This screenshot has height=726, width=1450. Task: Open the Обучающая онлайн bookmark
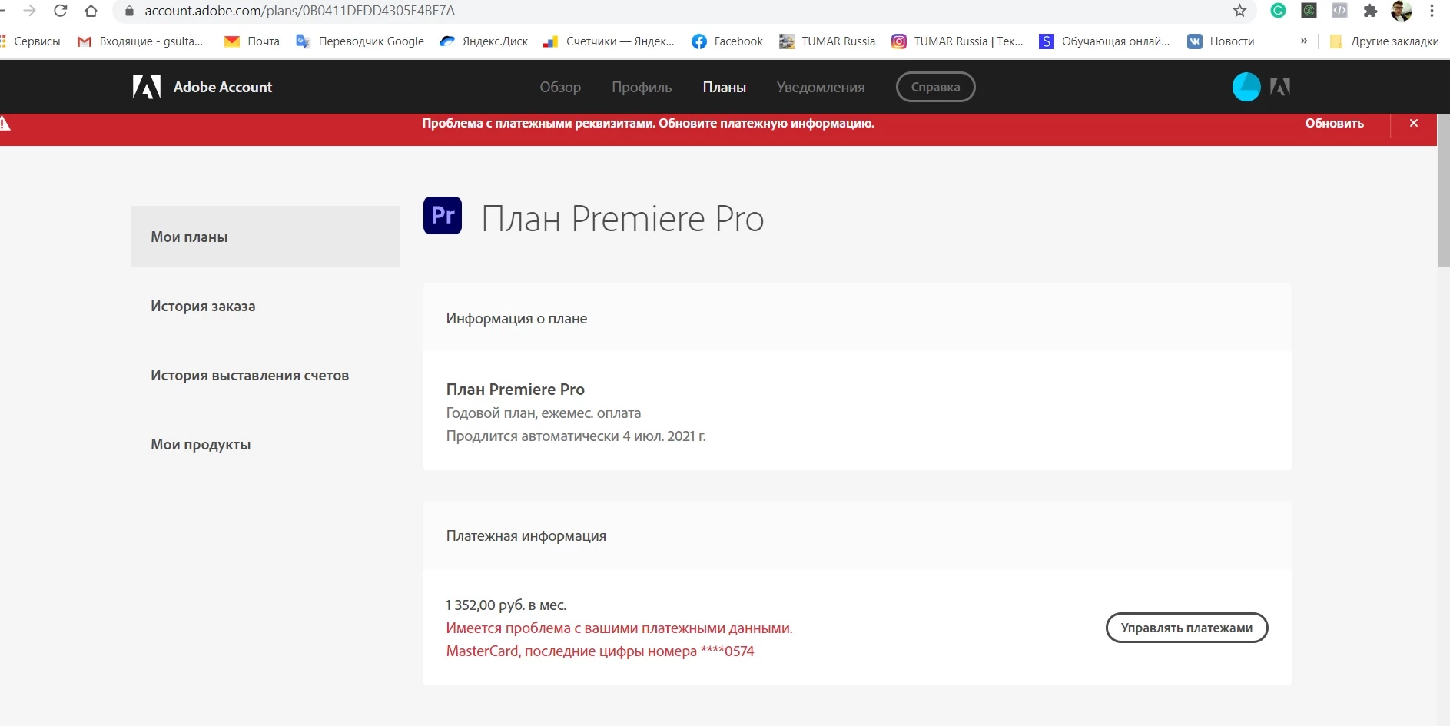pos(1104,41)
